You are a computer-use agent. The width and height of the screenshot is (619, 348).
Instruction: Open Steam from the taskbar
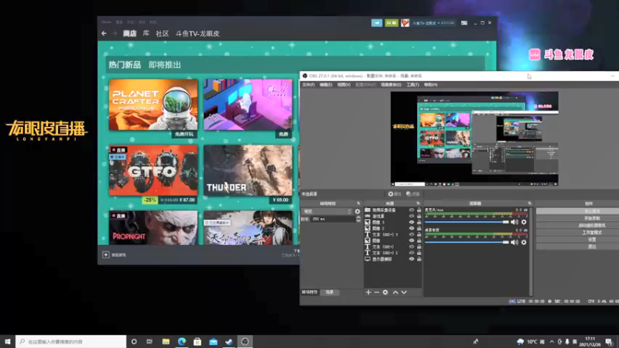coord(229,341)
